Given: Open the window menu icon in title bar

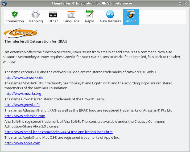Looking at the screenshot, I should 4,3.
